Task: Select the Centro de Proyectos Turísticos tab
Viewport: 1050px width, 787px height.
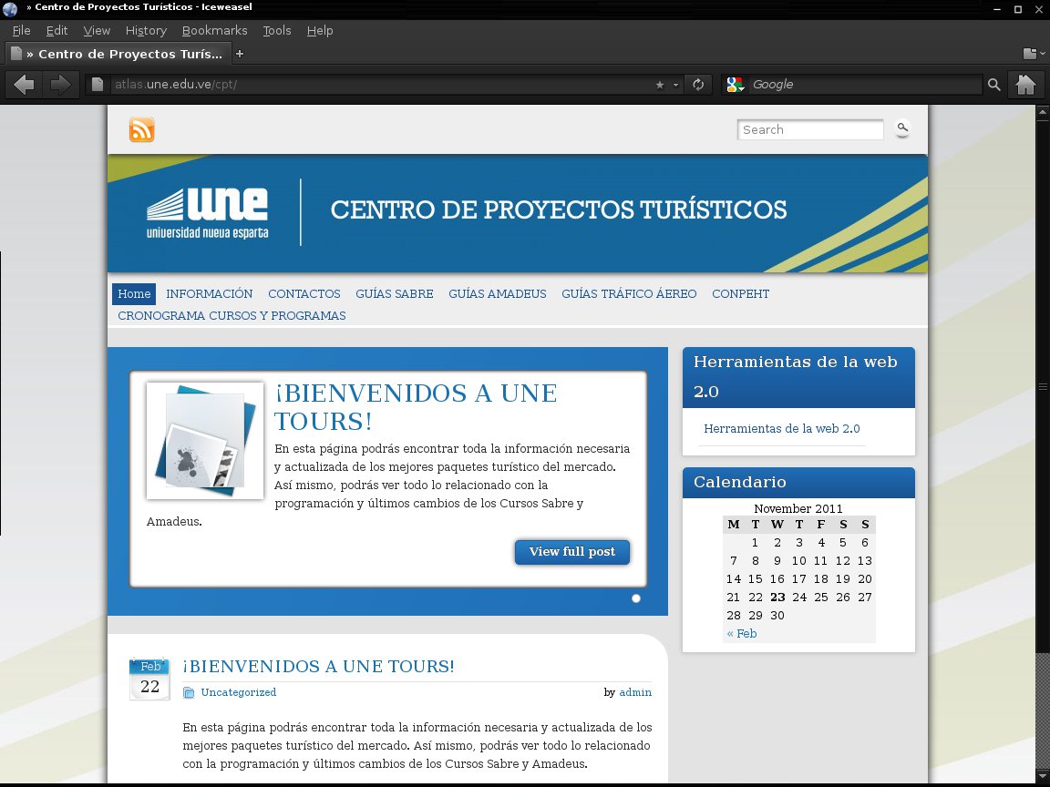Action: (118, 54)
